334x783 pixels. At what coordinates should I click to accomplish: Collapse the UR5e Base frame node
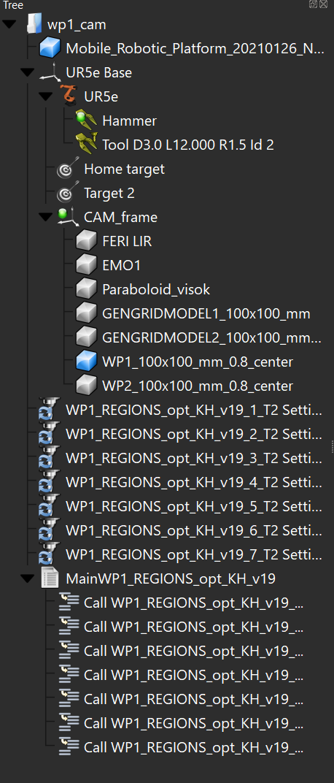(28, 73)
